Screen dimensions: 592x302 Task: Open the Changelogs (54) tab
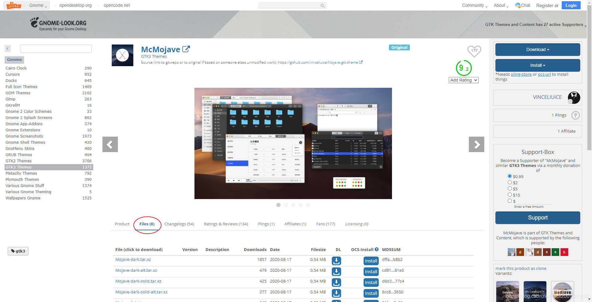click(x=179, y=224)
